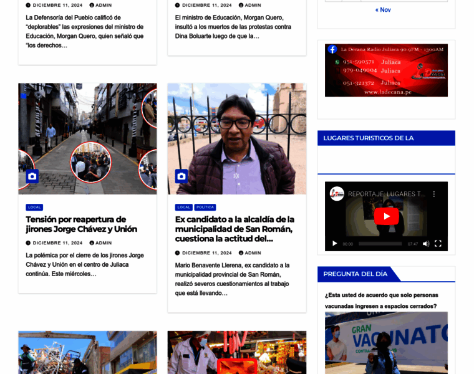Image resolution: width=474 pixels, height=374 pixels.
Task: Click the video elapsed time 00:00
Action: tap(347, 244)
